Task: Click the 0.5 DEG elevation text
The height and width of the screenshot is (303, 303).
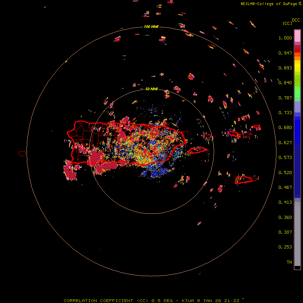Action: tap(162, 301)
